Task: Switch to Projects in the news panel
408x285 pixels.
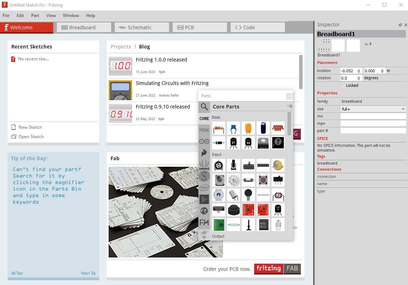Action: tap(121, 47)
